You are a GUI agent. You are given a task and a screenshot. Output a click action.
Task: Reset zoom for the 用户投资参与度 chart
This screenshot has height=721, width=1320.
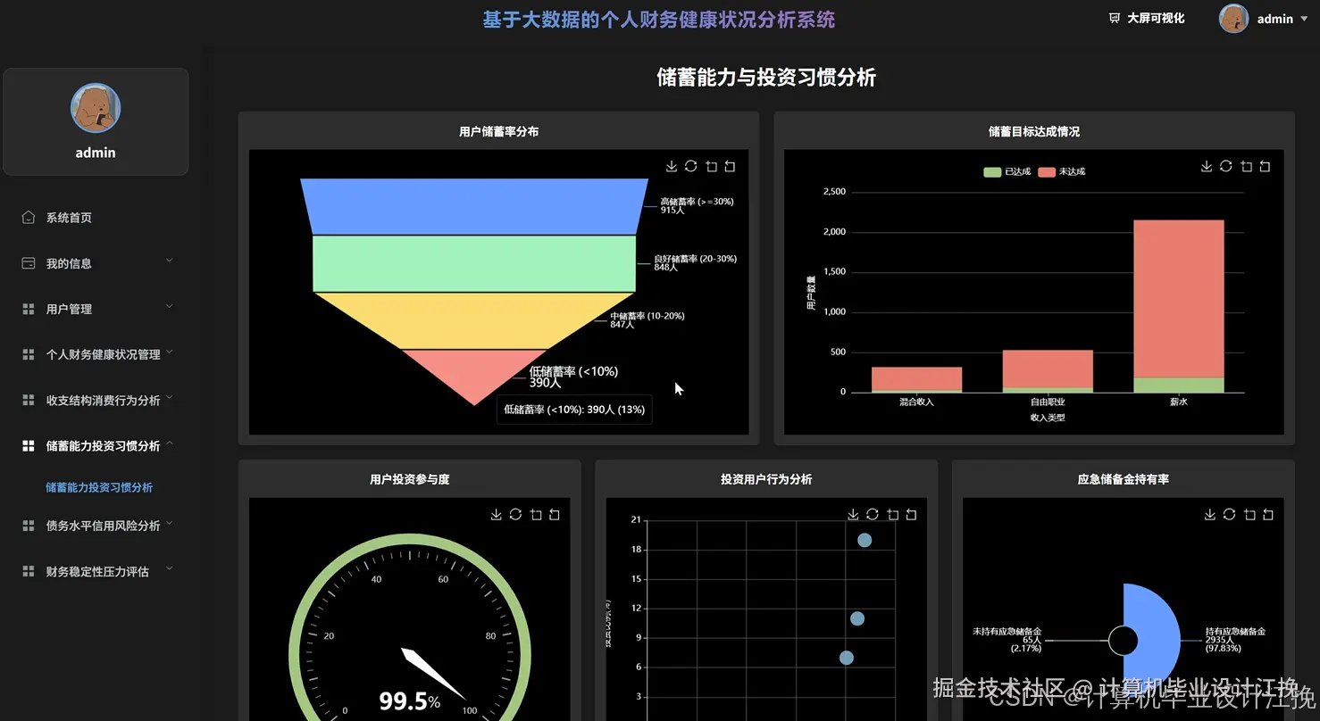555,515
